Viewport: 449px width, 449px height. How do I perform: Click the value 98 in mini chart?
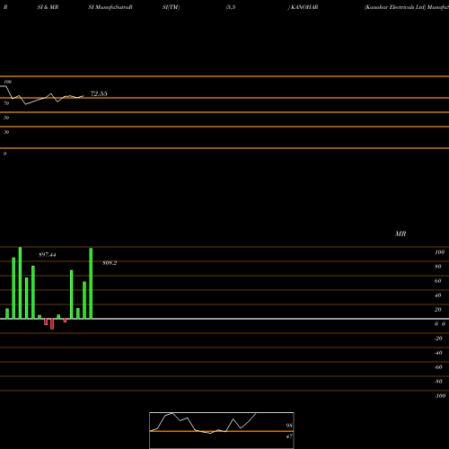pyautogui.click(x=289, y=426)
